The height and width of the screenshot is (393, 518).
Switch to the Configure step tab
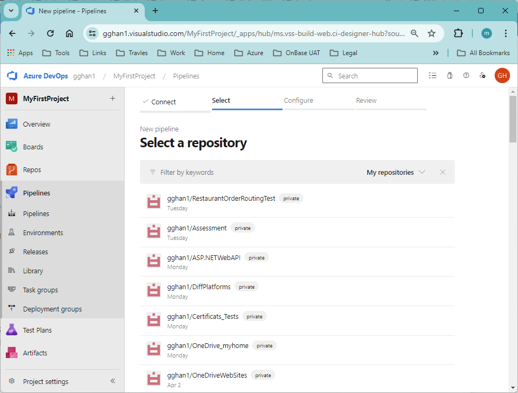pos(298,100)
